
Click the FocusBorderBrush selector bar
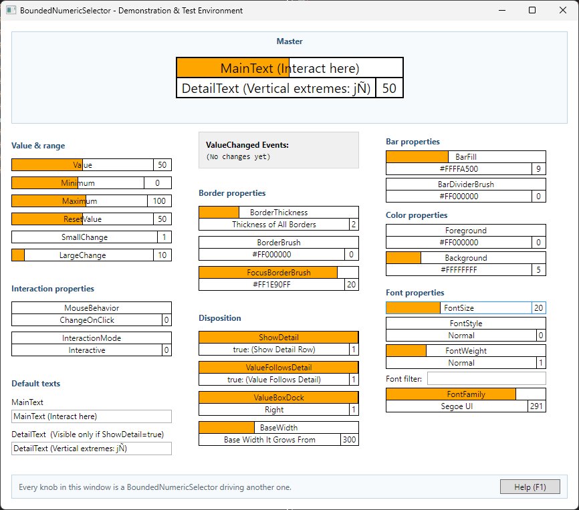tap(279, 273)
